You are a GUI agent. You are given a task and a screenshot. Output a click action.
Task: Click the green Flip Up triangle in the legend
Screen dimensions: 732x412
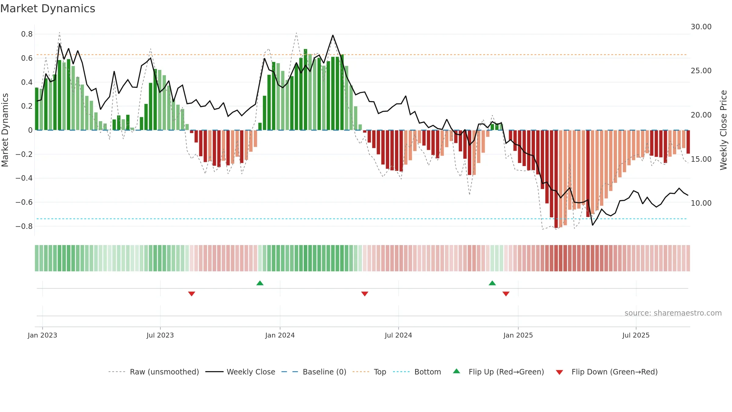click(456, 371)
